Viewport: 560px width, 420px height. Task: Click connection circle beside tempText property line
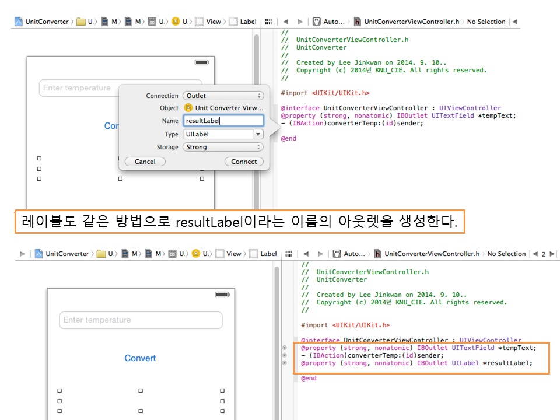pos(285,348)
